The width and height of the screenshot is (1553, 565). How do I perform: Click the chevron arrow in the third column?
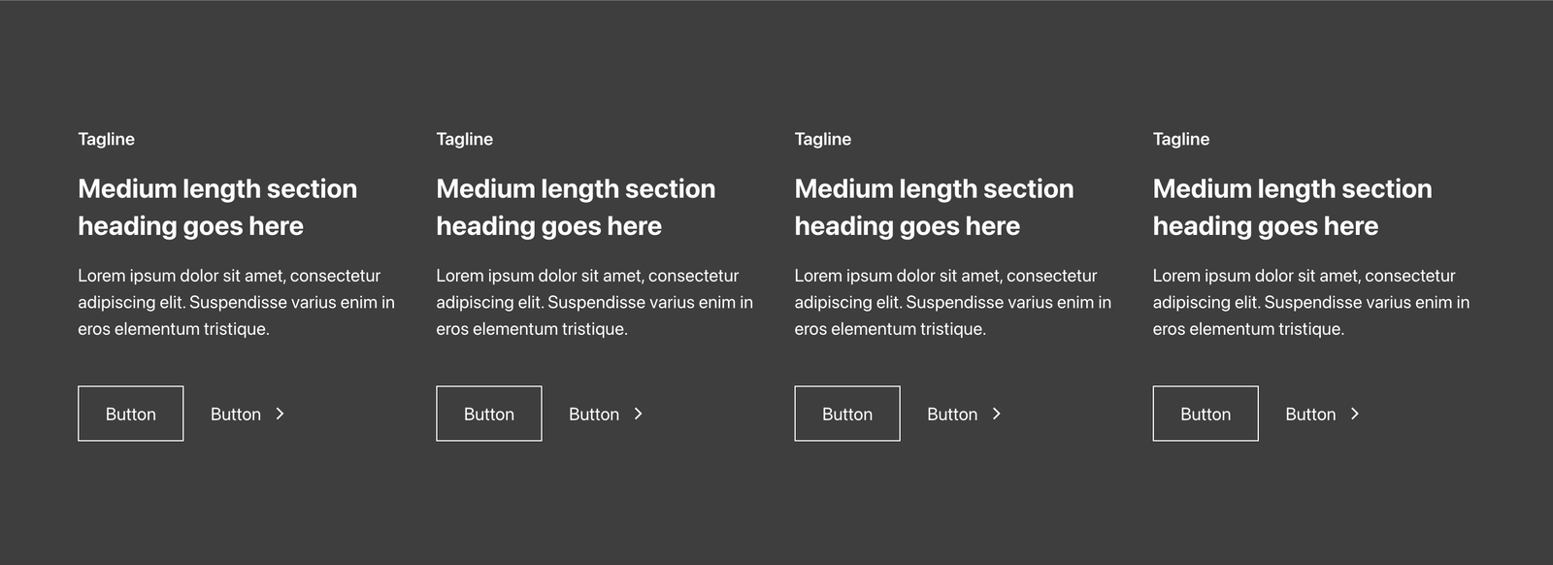(x=996, y=414)
